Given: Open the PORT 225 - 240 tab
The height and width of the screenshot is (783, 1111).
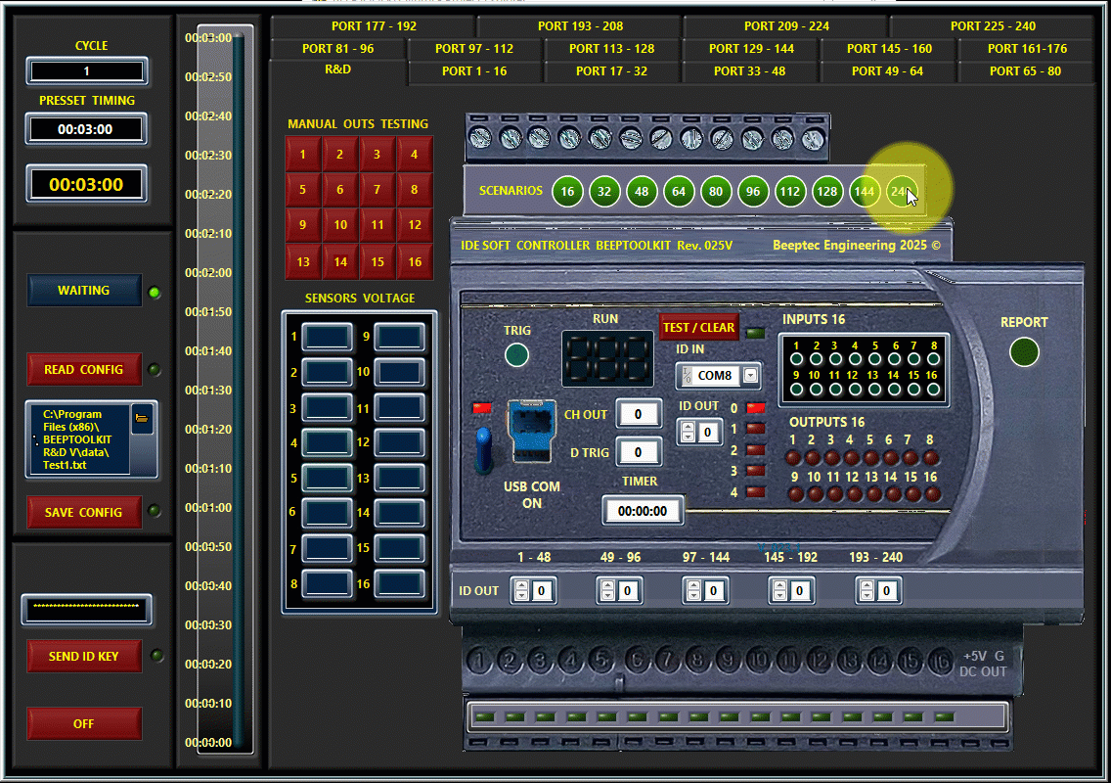Looking at the screenshot, I should click(x=993, y=26).
